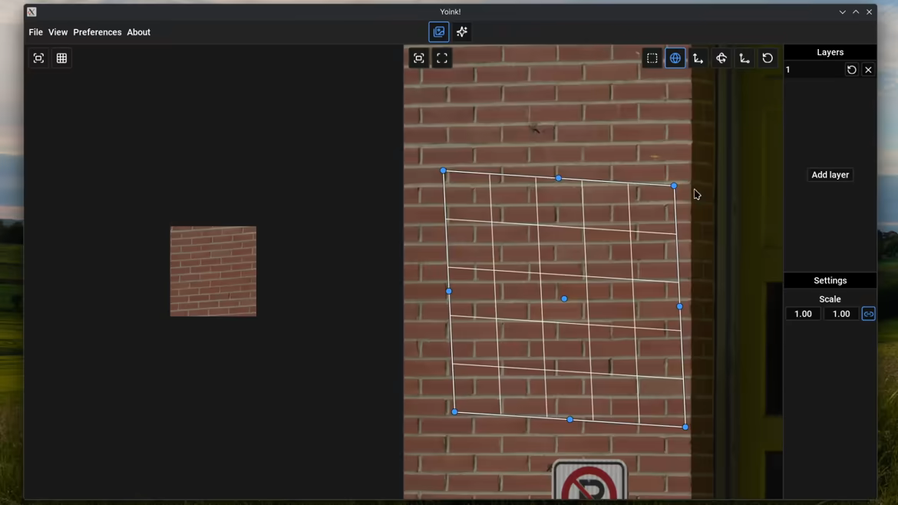Click the Yoink app icon in title bar
The height and width of the screenshot is (505, 898).
tap(31, 12)
